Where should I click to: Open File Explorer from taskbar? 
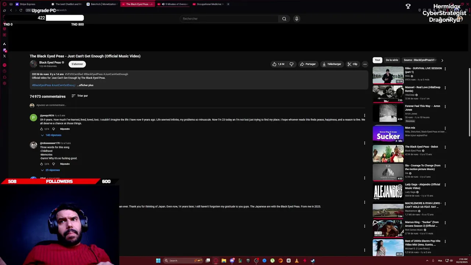[224, 261]
